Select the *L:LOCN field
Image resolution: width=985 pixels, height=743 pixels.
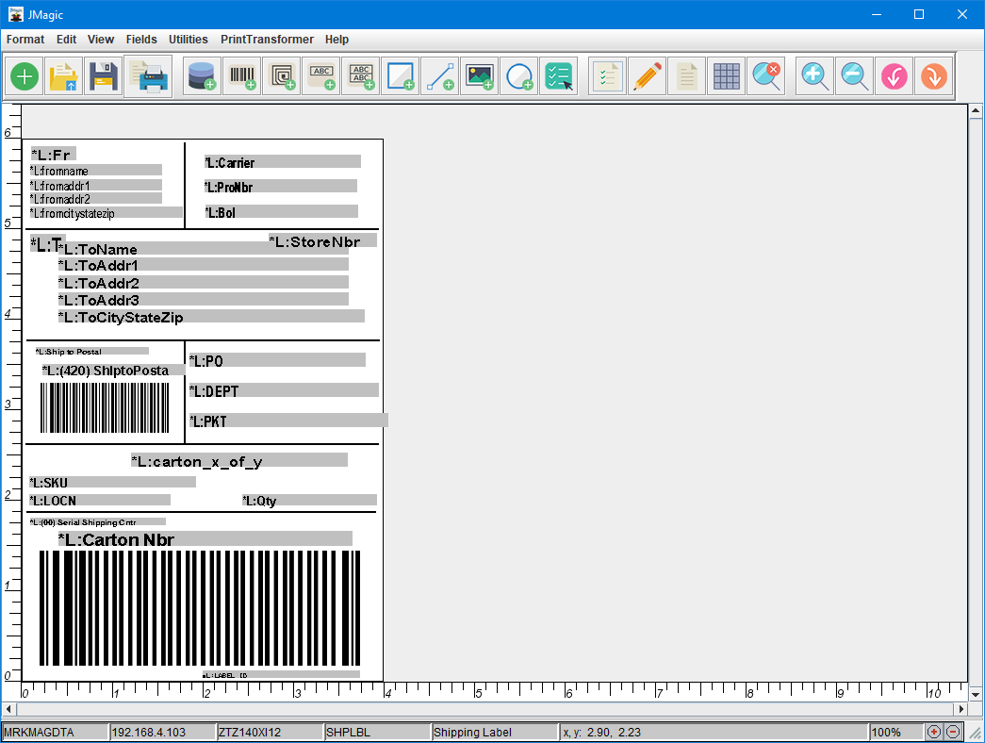[101, 501]
